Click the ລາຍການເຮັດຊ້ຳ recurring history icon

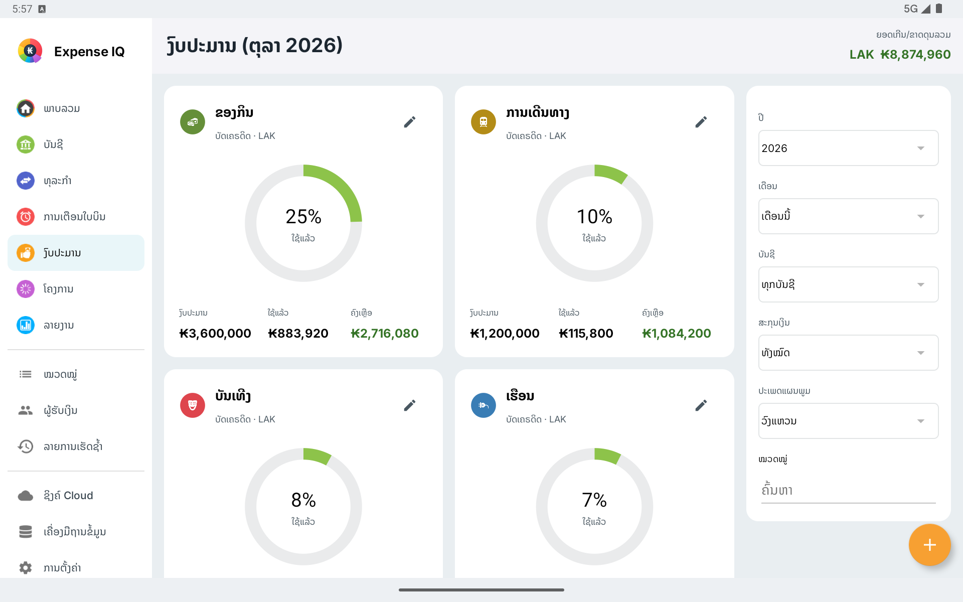[x=26, y=446]
